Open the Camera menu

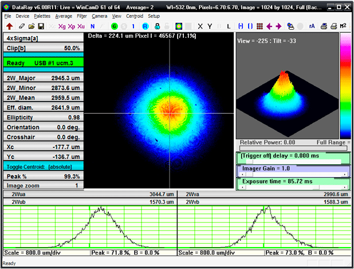99,16
